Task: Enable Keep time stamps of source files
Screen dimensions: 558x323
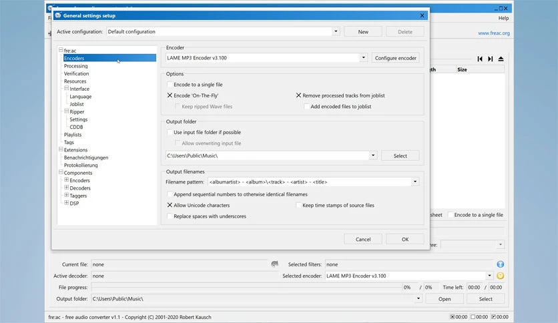Action: (298, 206)
